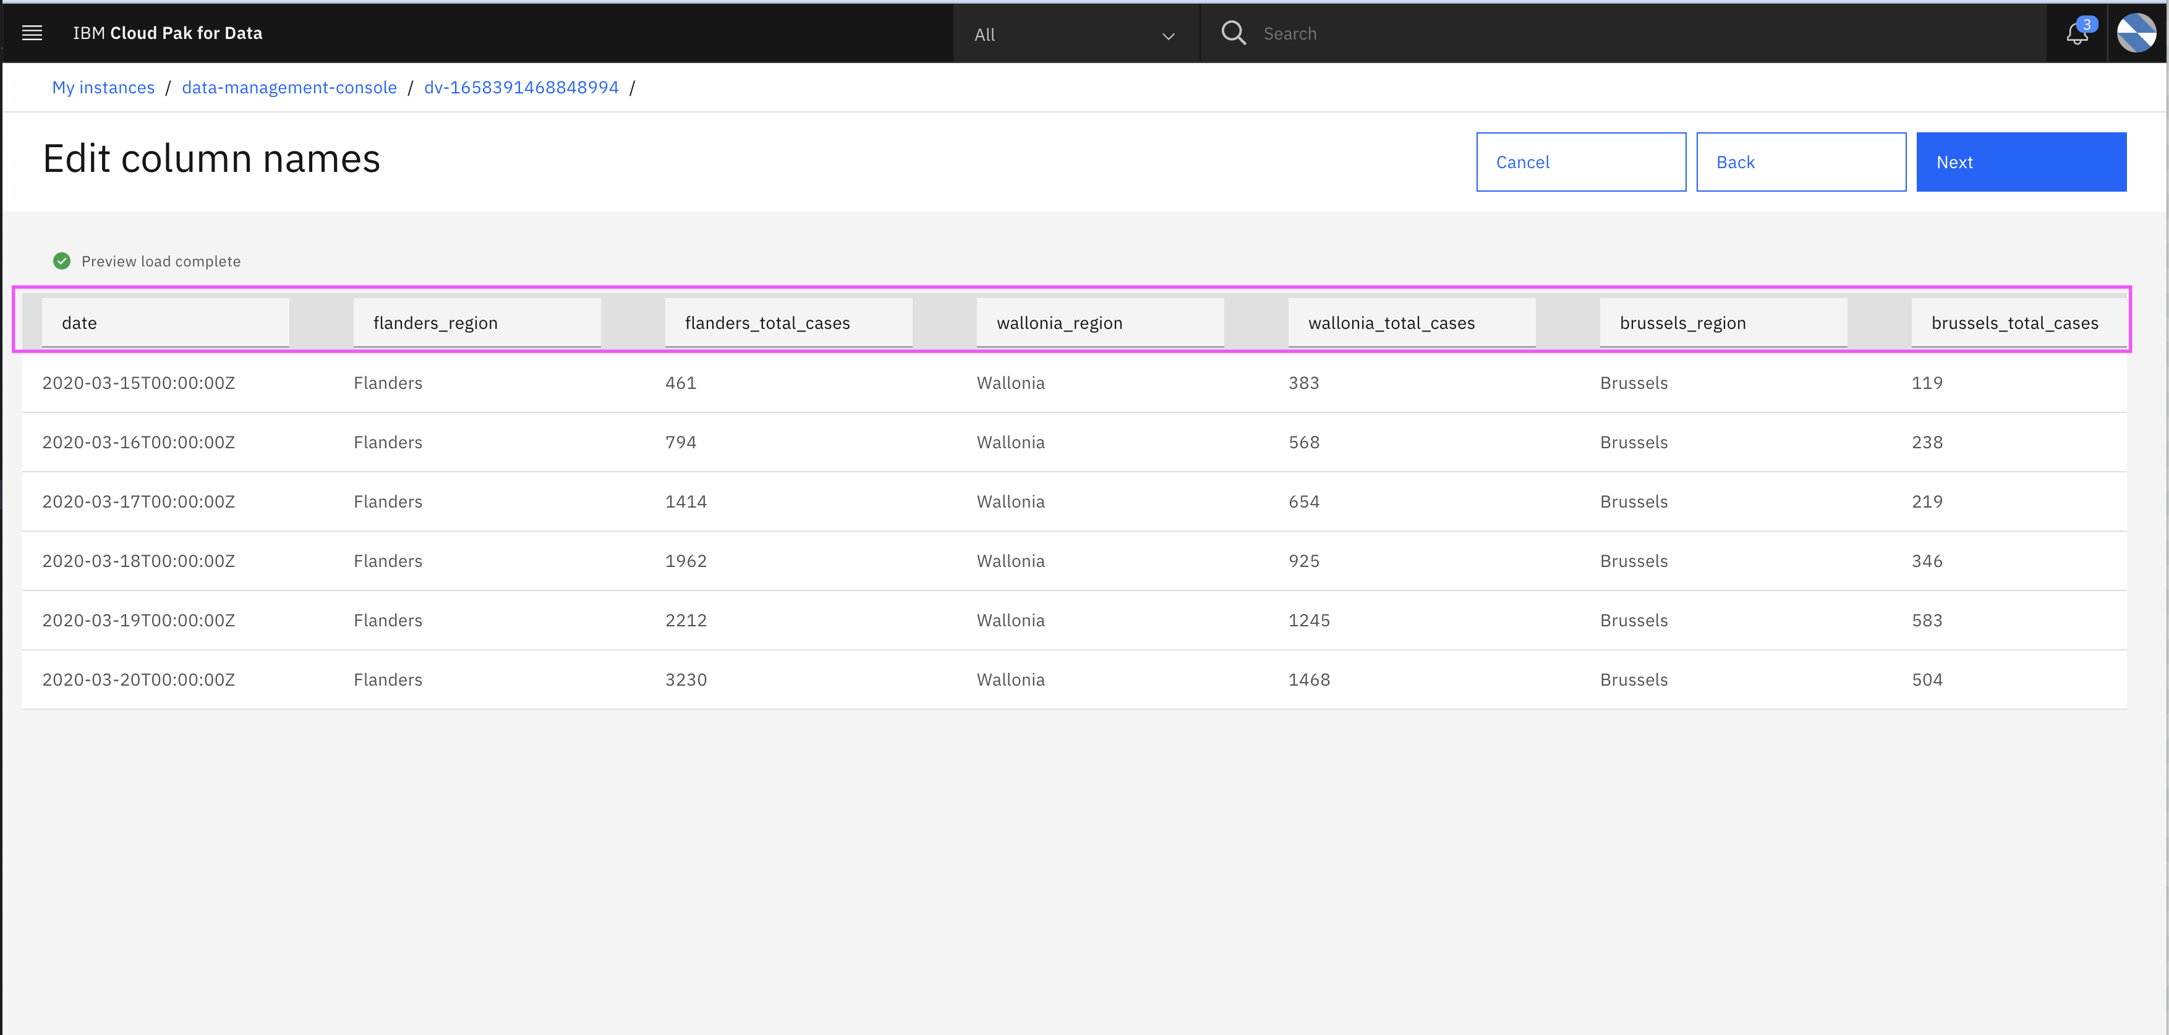Edit the flanders_region column name field
Viewport: 2169px width, 1035px height.
[x=477, y=323]
